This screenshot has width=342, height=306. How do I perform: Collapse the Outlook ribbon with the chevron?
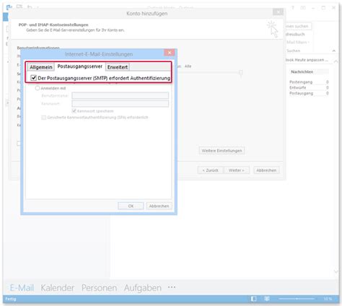pyautogui.click(x=334, y=51)
